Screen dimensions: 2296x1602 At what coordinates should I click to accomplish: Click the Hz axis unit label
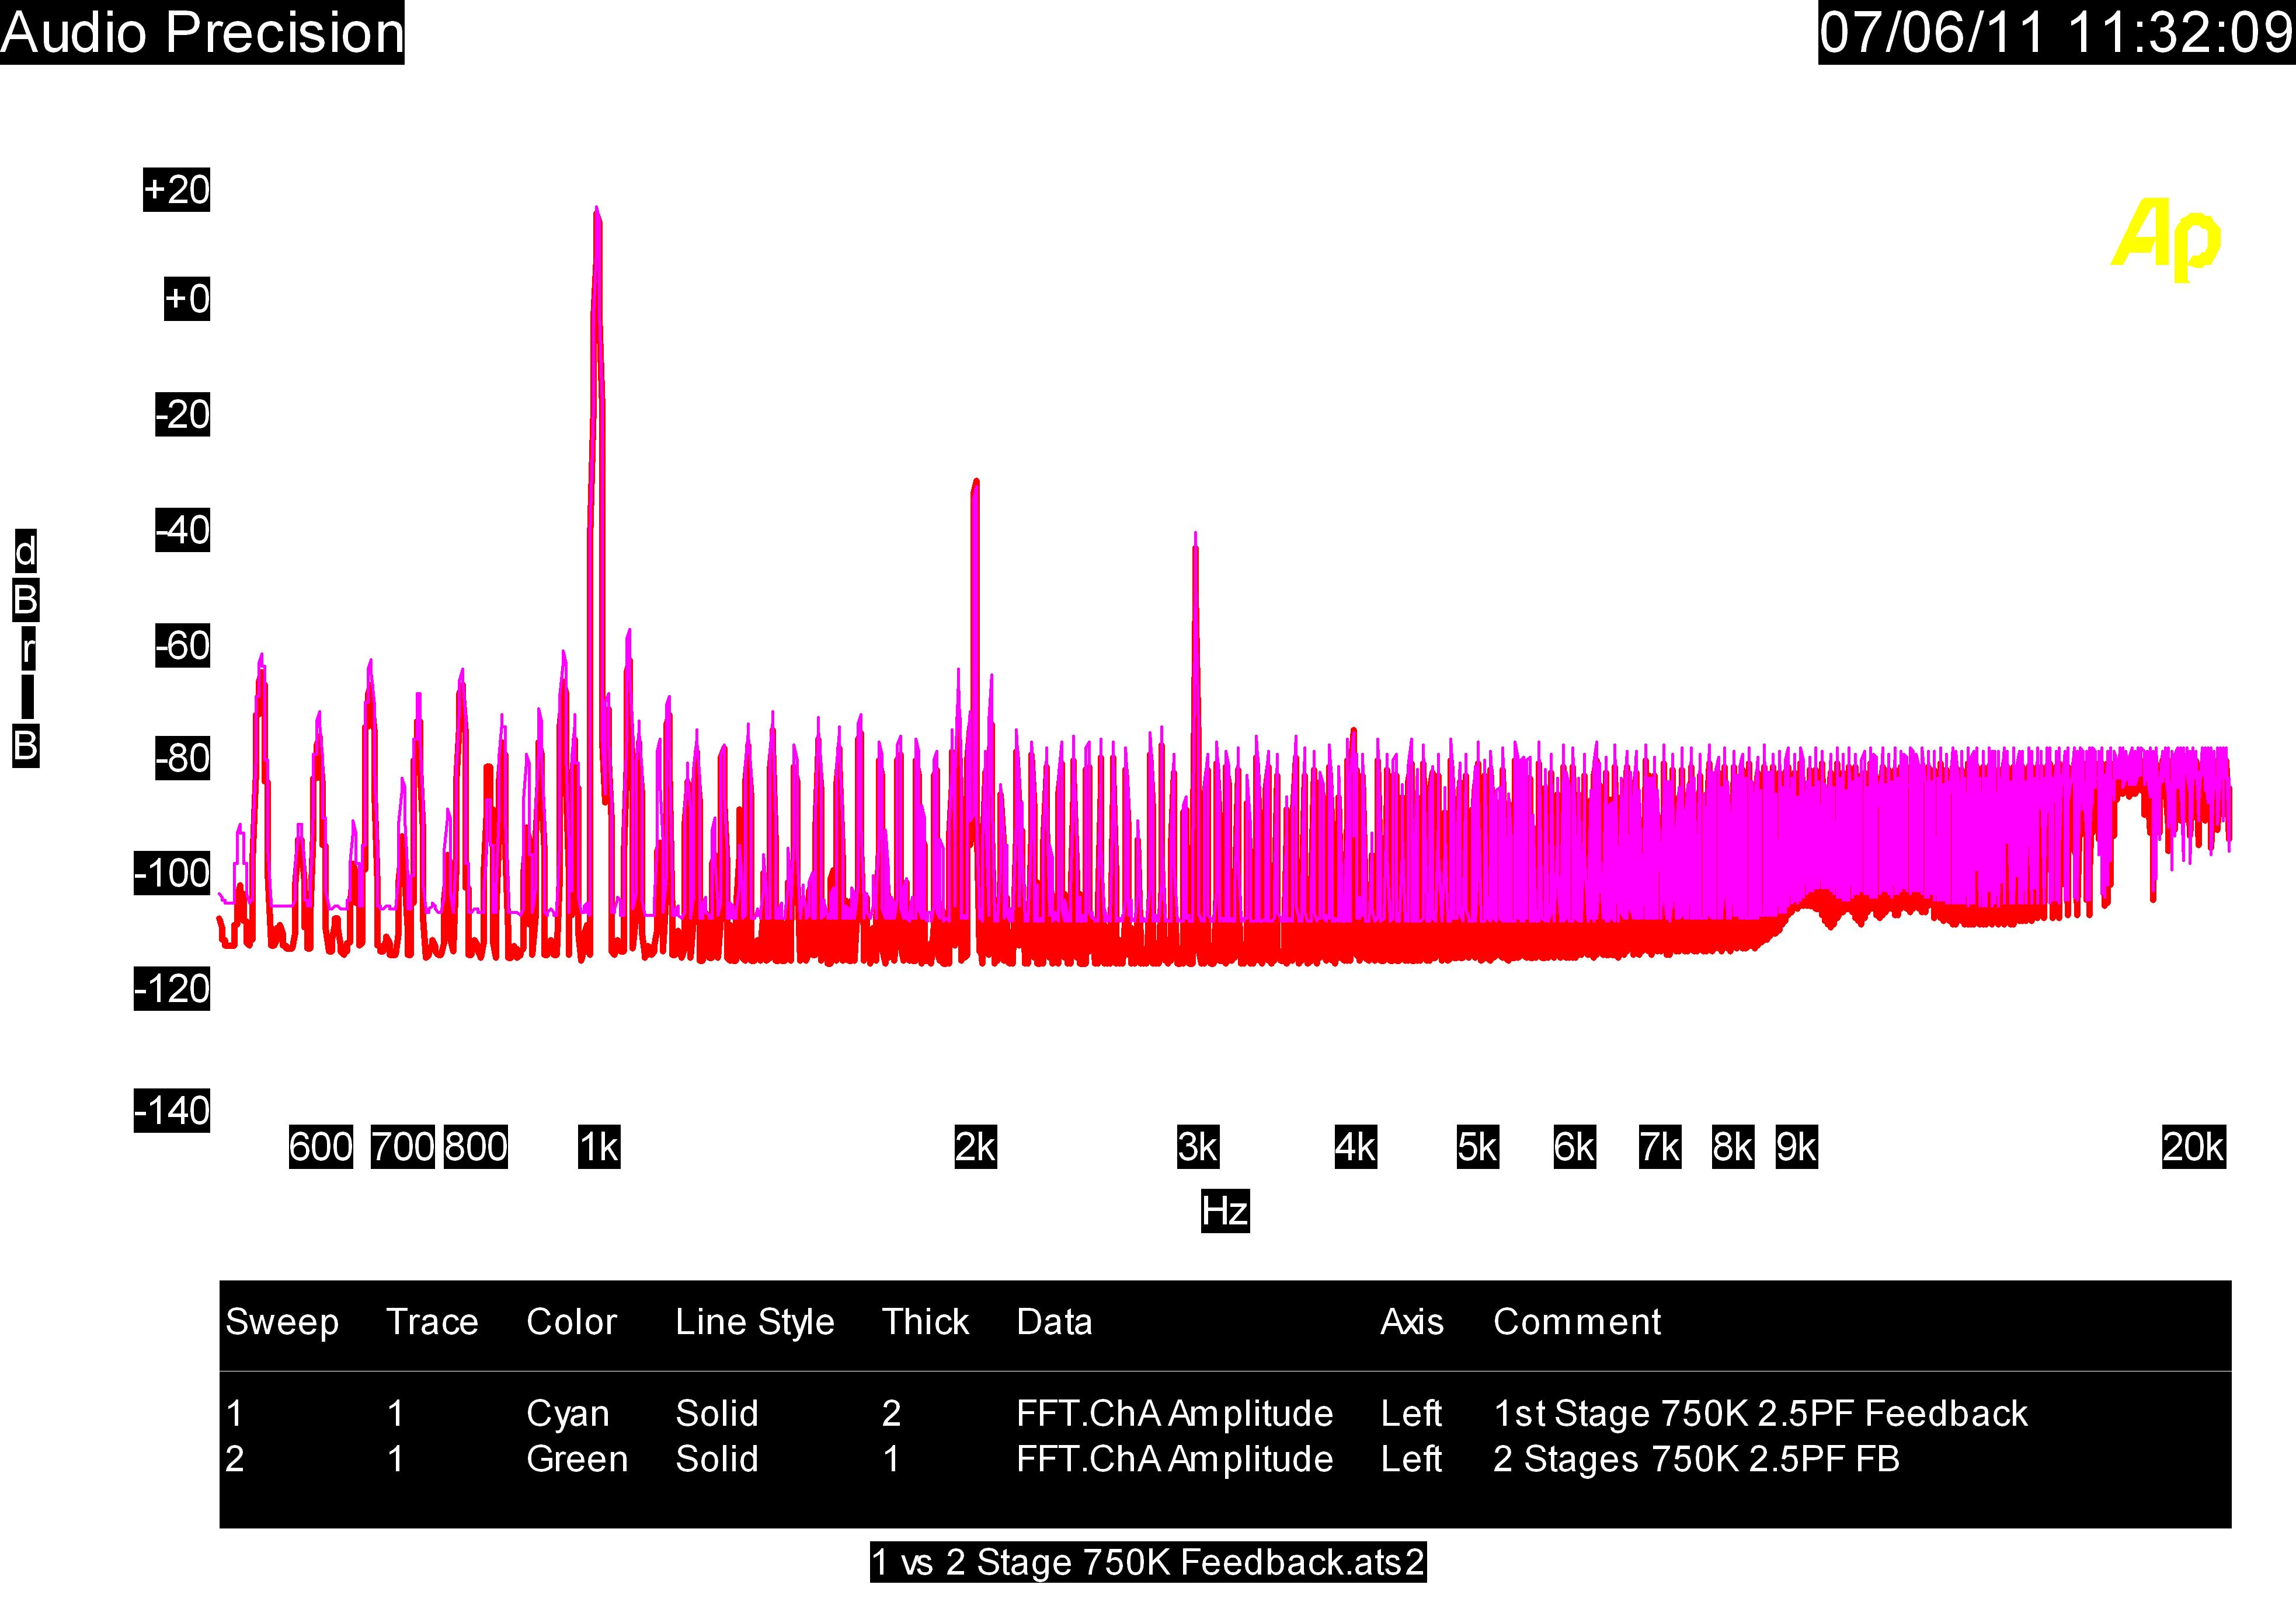tap(1225, 1211)
